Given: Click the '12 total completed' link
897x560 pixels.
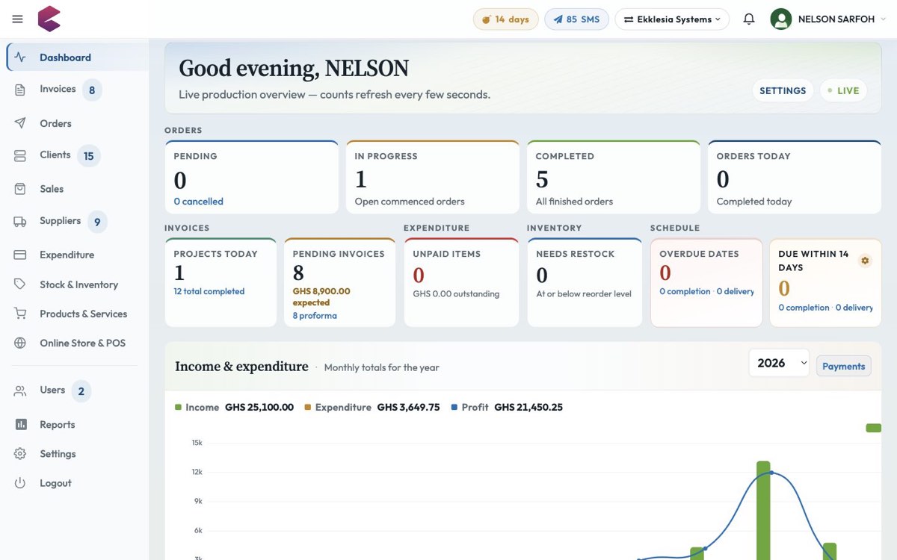Looking at the screenshot, I should pos(209,291).
